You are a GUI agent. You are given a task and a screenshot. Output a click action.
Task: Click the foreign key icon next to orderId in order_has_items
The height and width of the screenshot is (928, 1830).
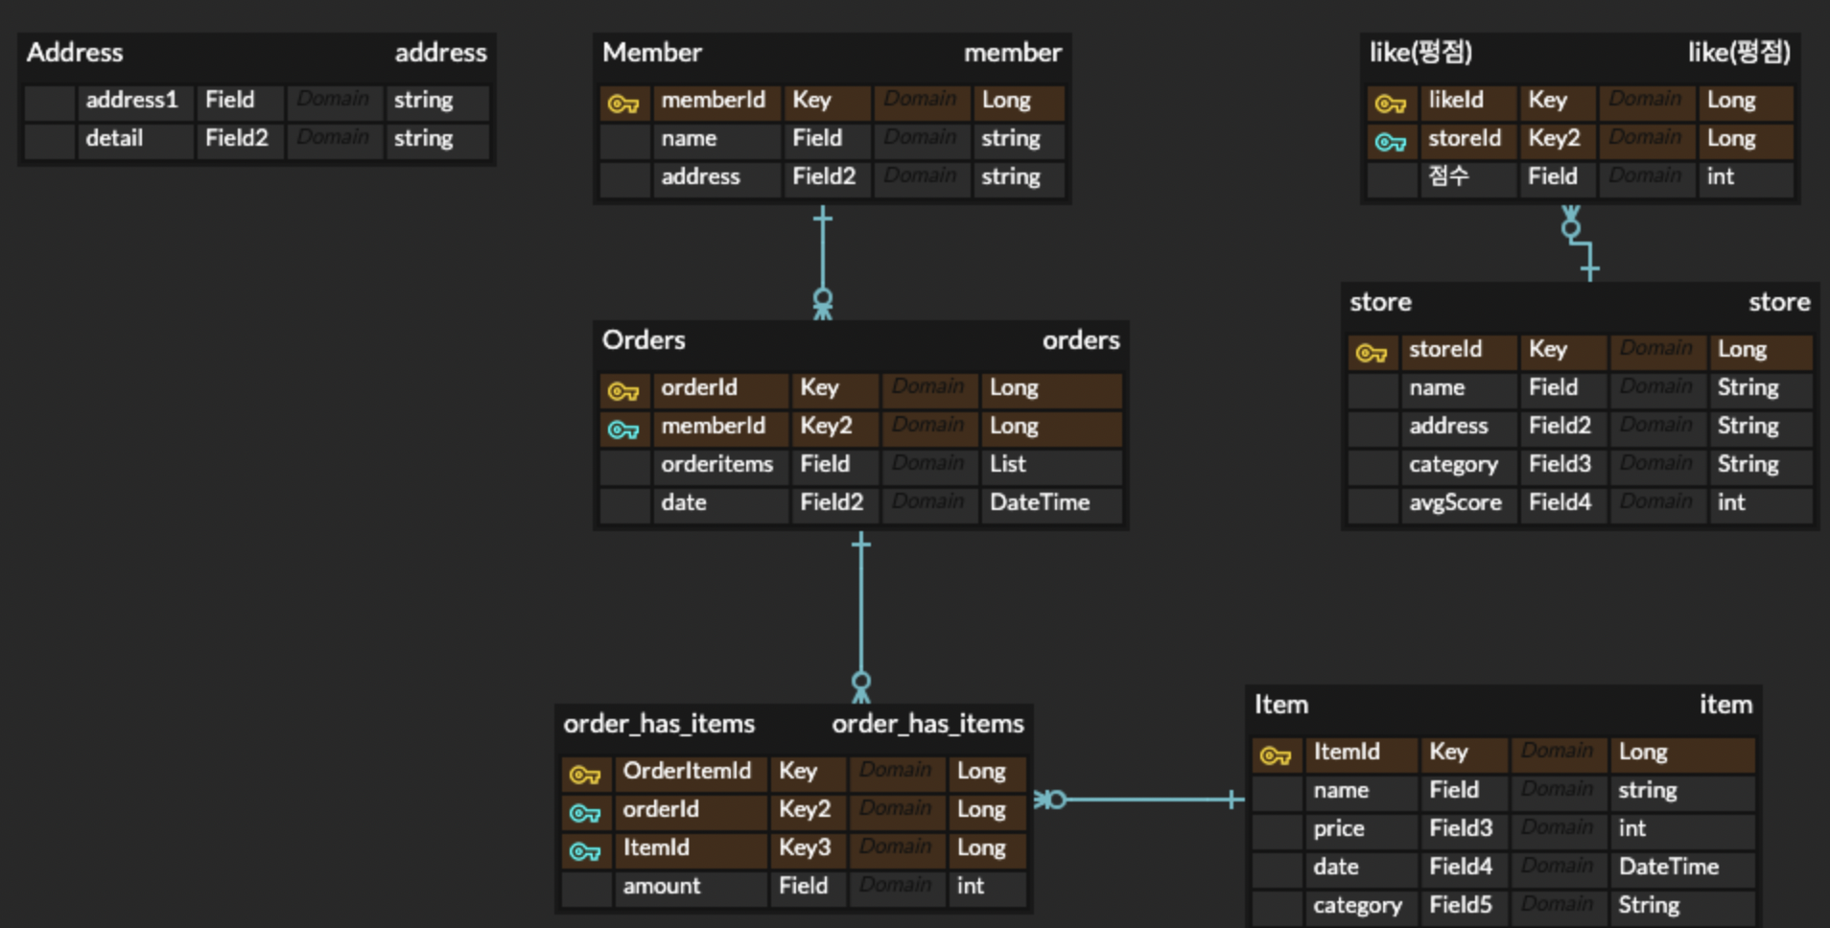pos(585,811)
